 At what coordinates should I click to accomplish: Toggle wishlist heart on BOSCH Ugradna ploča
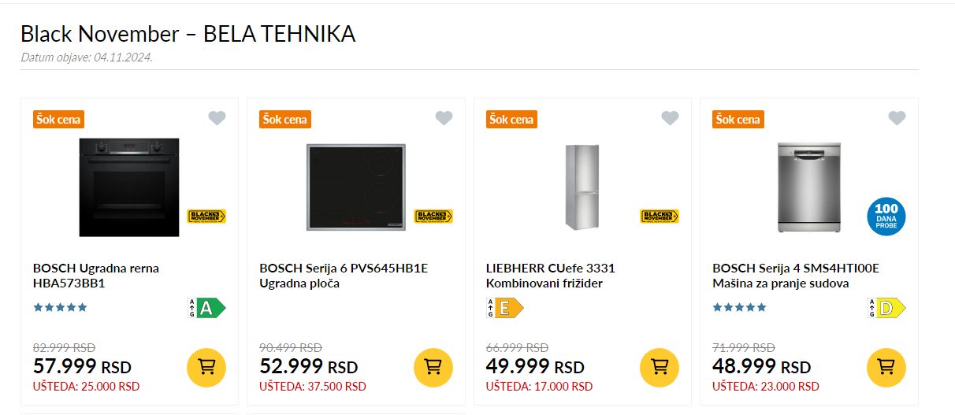point(444,118)
